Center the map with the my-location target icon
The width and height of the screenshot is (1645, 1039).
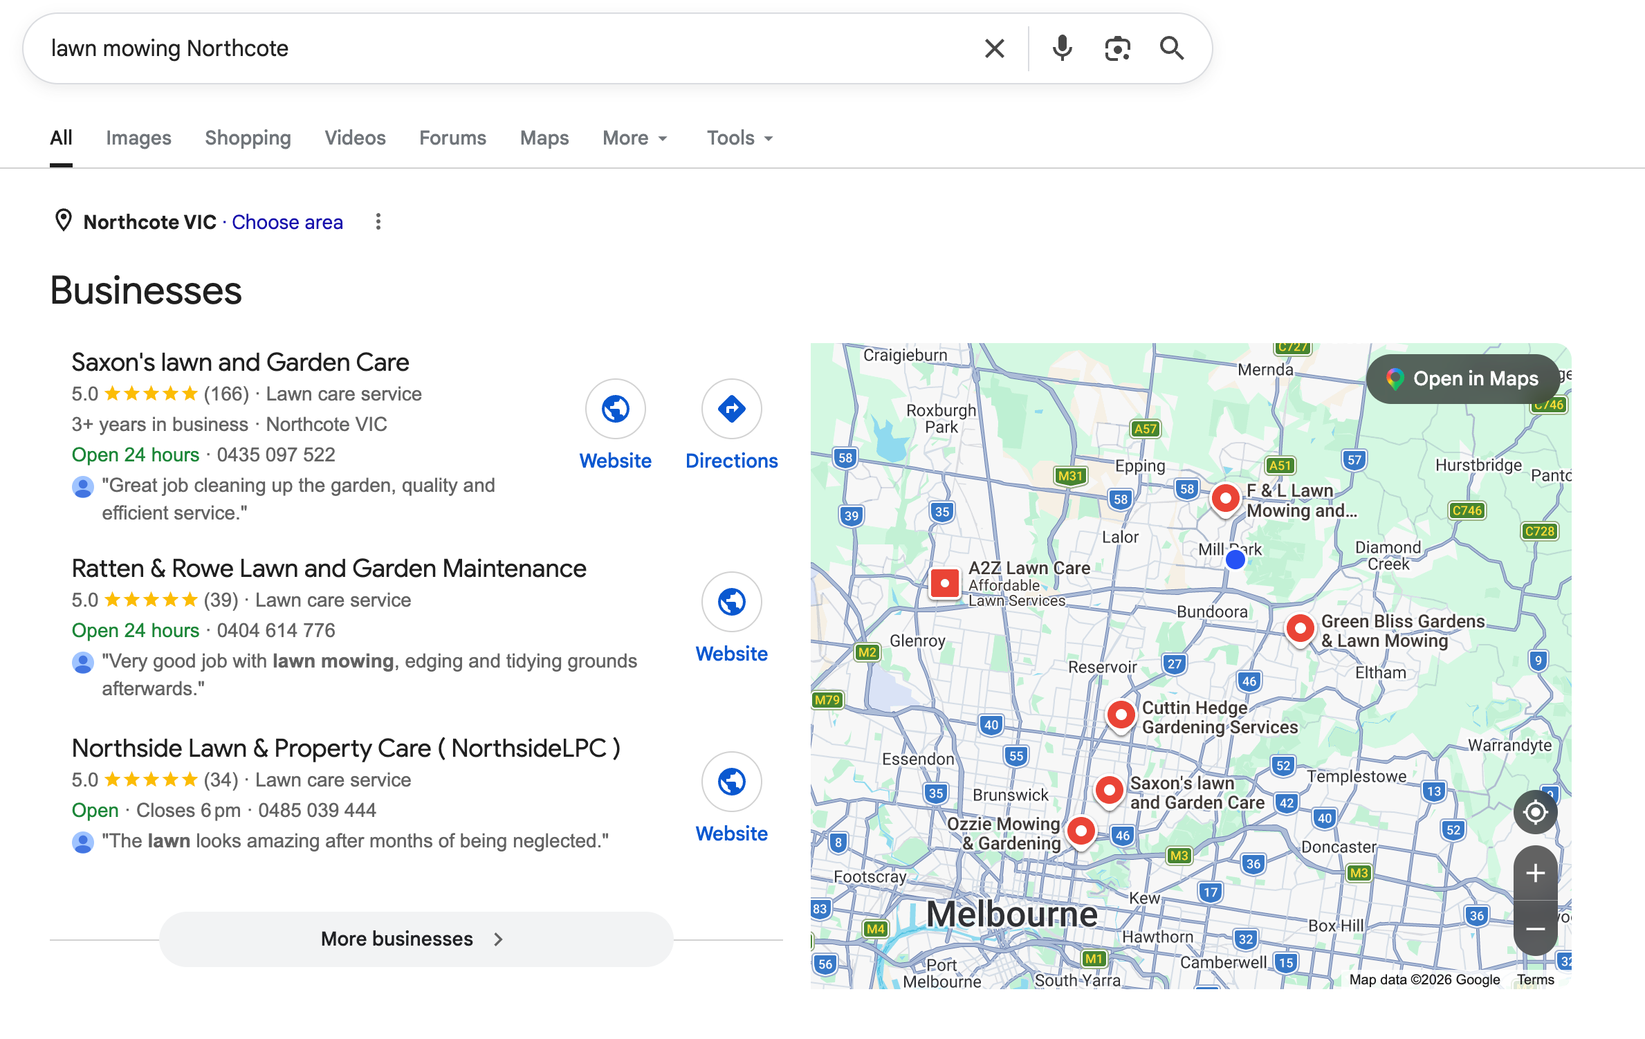(1535, 812)
